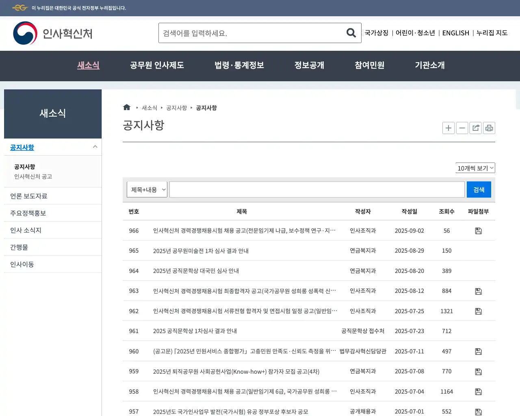Click the 파일첨부 column header

pos(478,211)
